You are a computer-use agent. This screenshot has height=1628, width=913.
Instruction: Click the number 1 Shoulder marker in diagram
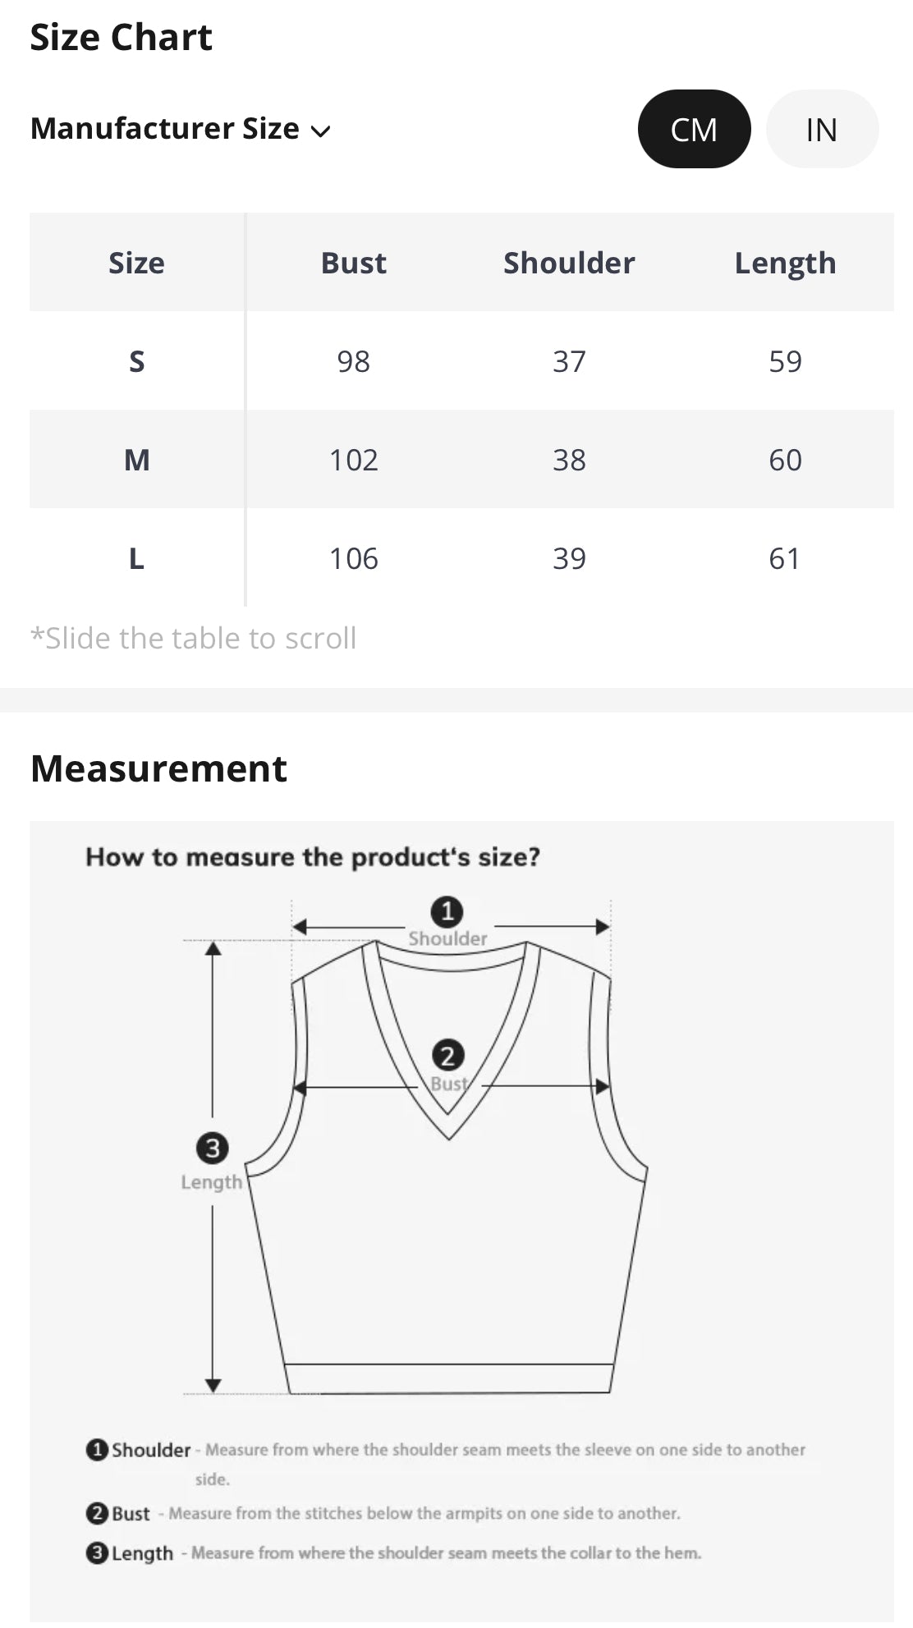pyautogui.click(x=447, y=911)
